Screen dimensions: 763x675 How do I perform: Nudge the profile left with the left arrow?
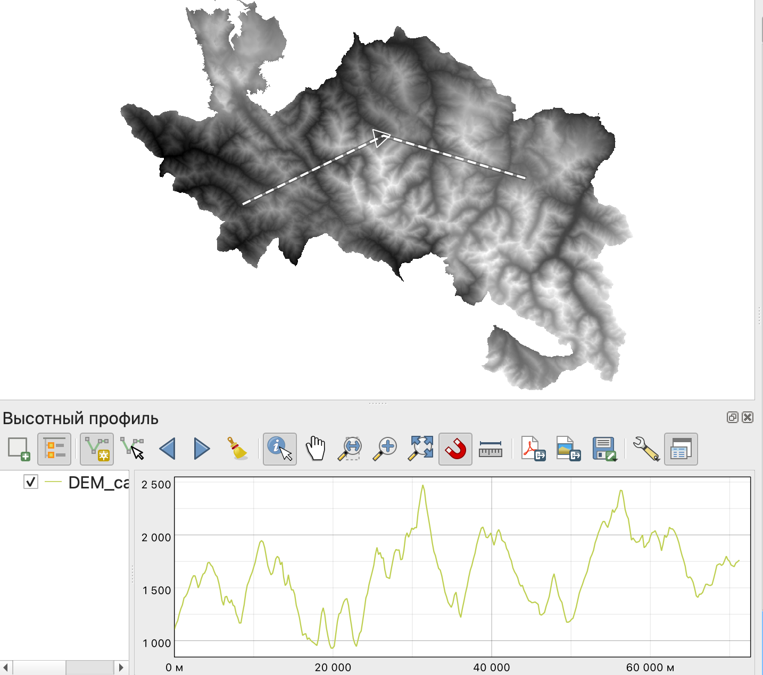[168, 449]
